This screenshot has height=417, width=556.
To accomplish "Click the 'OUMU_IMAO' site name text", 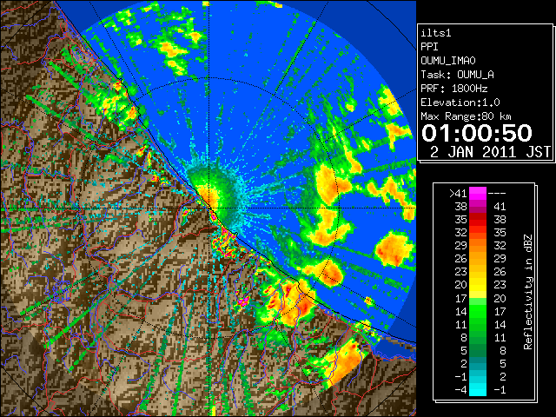I will point(448,61).
